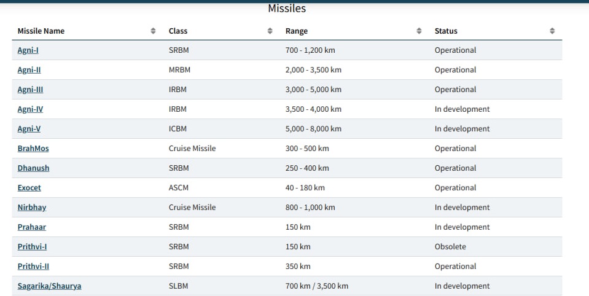The width and height of the screenshot is (589, 296).
Task: Open Agni-V missile details
Action: pyautogui.click(x=29, y=129)
